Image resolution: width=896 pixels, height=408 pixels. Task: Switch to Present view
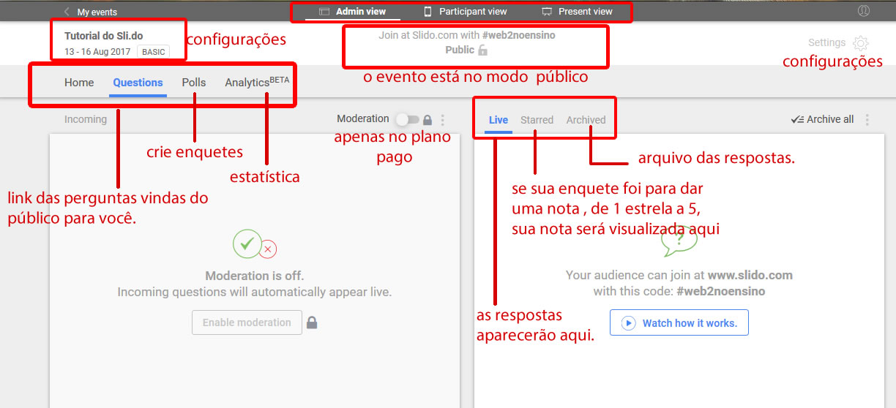pyautogui.click(x=577, y=12)
